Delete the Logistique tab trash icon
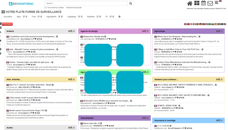Image resolution: width=228 pixels, height=130 pixels. click(x=81, y=17)
